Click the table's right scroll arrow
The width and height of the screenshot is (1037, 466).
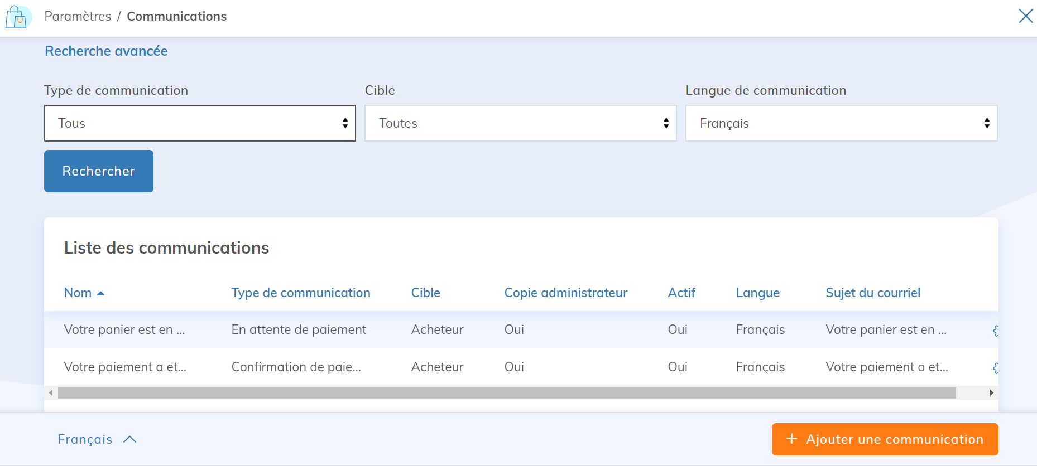click(x=991, y=393)
